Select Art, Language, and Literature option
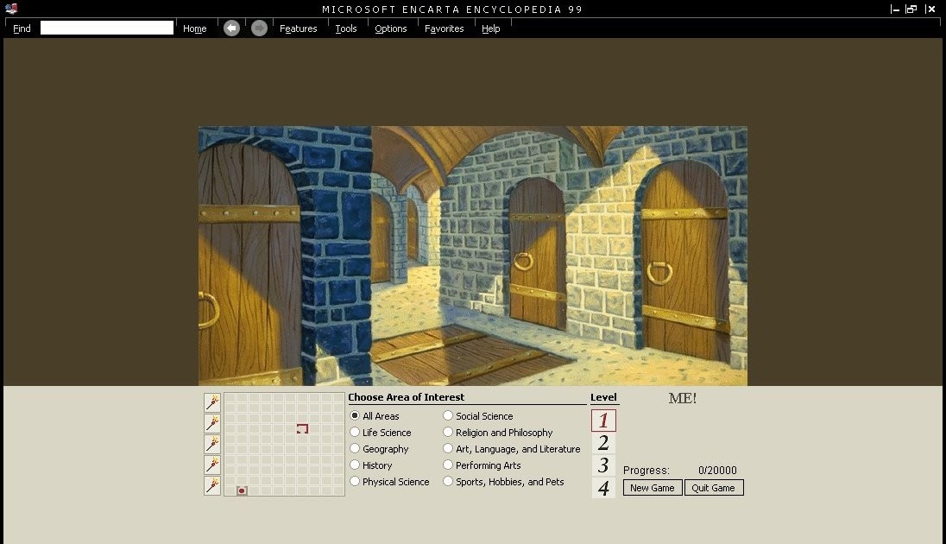Viewport: 946px width, 544px height. (x=448, y=449)
